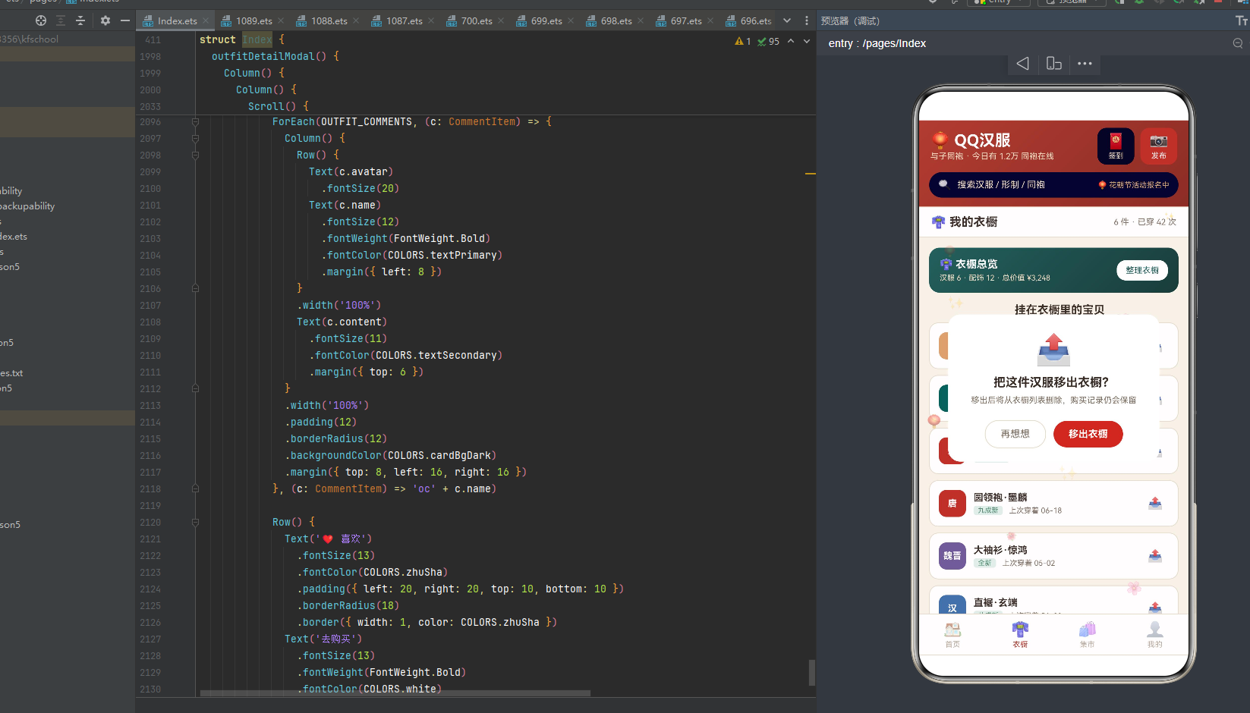Click the editor vertical scrollbar thumb
The height and width of the screenshot is (713, 1250).
pyautogui.click(x=811, y=673)
